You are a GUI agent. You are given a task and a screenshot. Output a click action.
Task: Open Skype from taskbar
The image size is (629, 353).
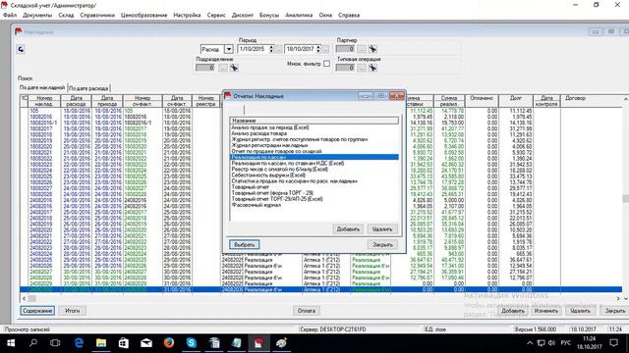point(192,343)
